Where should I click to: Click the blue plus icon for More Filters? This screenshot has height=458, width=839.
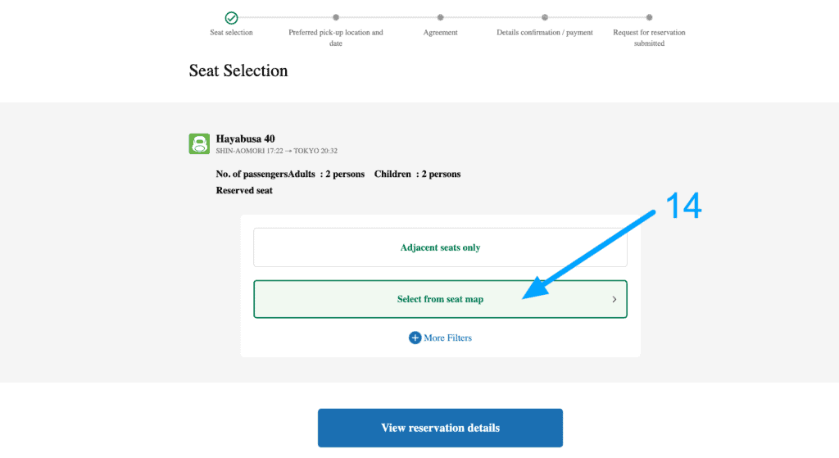[x=415, y=338]
